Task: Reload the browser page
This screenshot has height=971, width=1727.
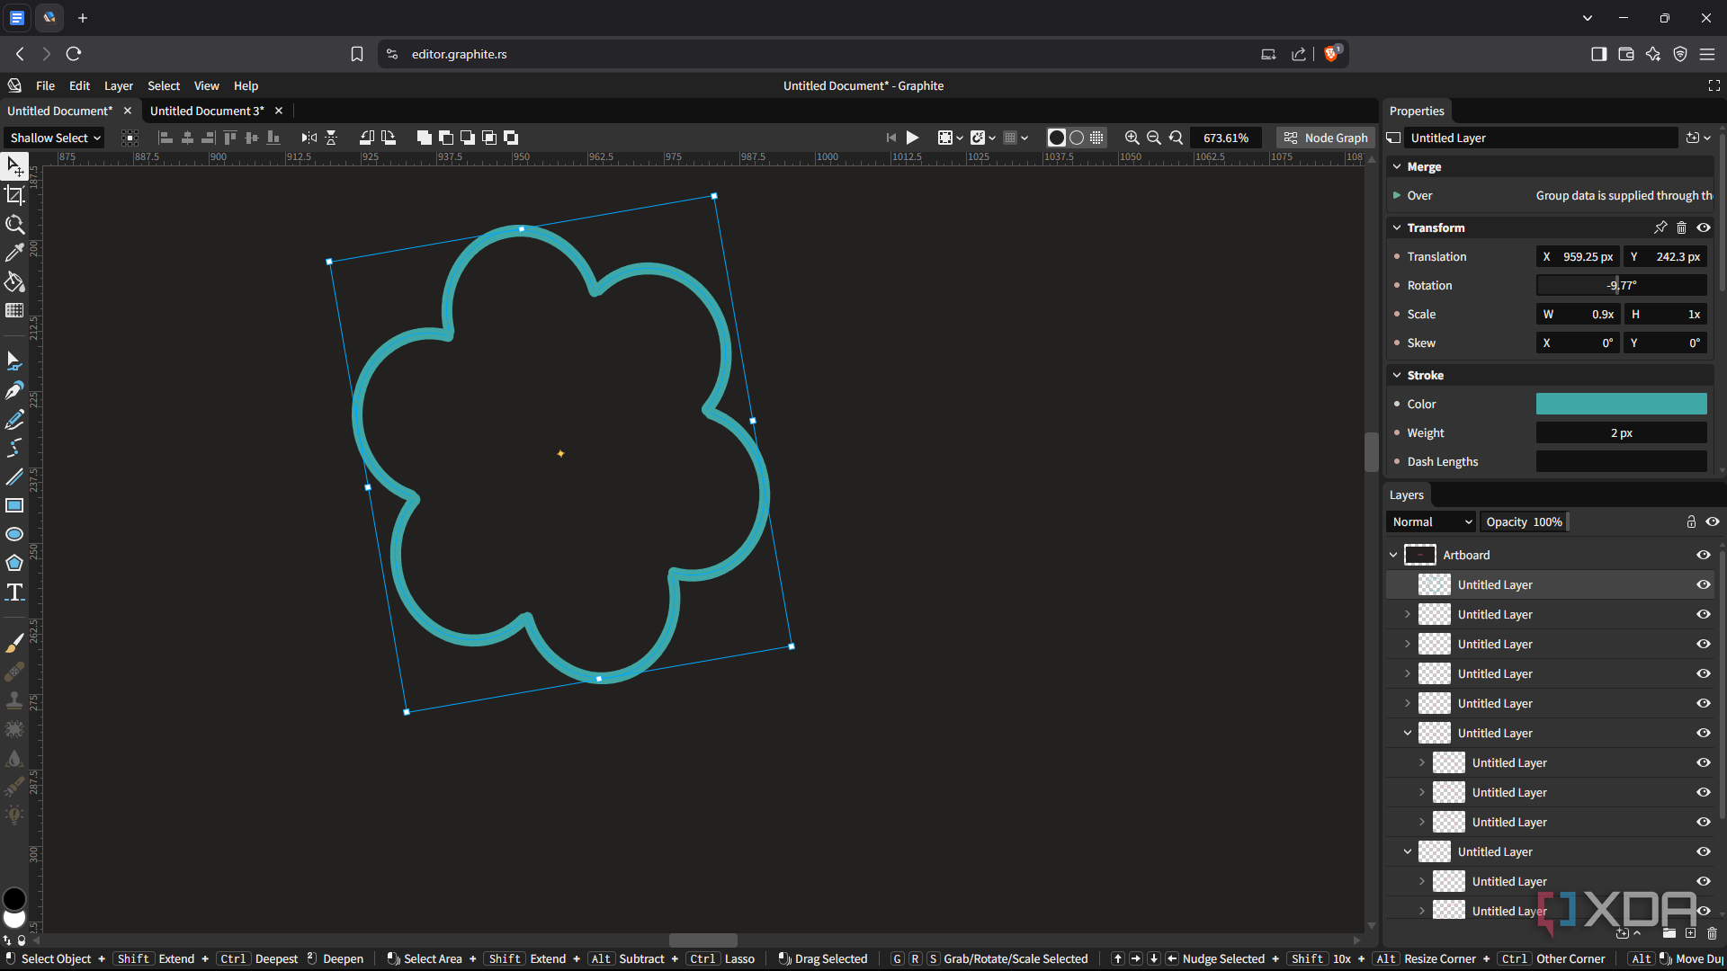Action: click(x=74, y=54)
